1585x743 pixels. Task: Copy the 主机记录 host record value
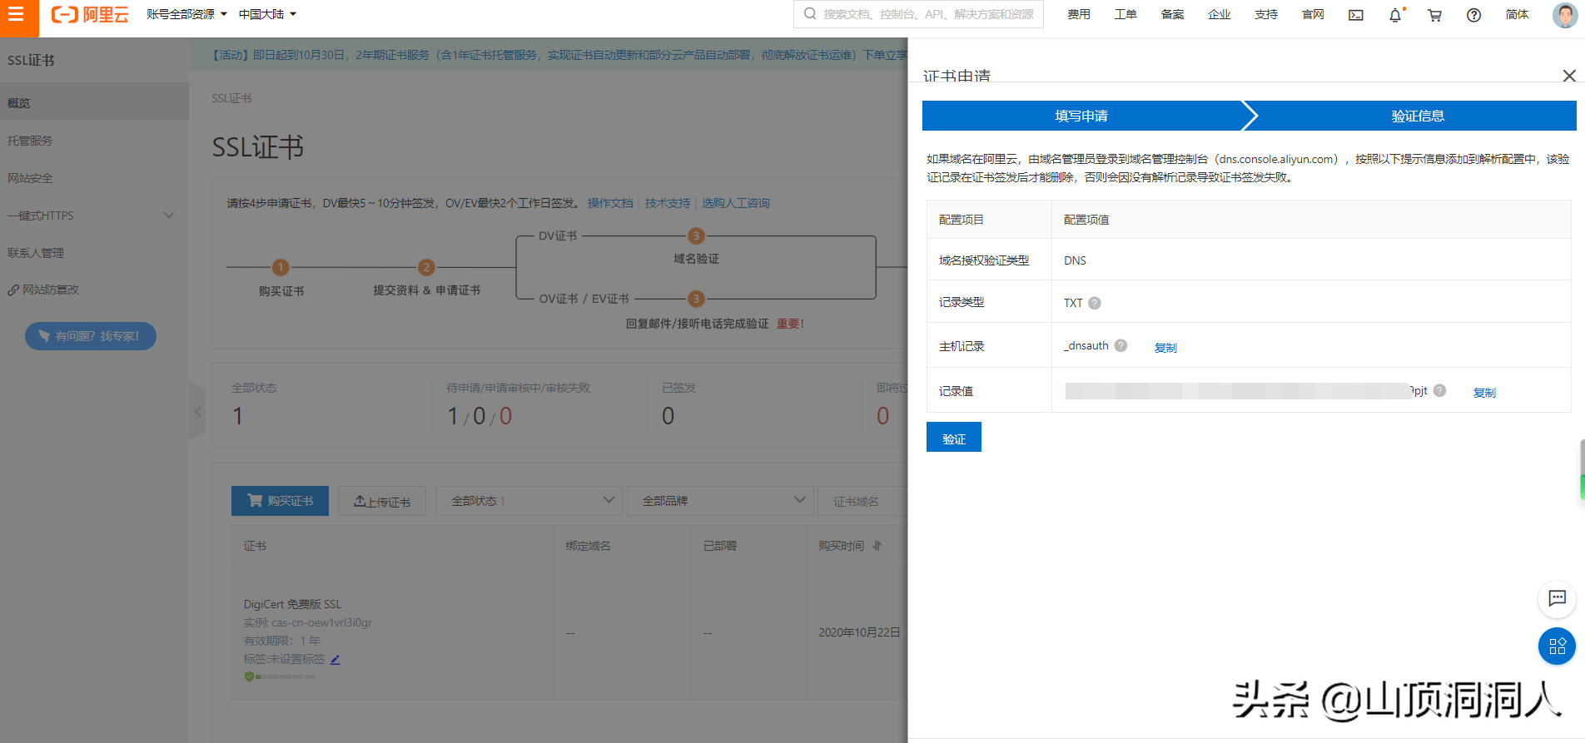[1165, 348]
